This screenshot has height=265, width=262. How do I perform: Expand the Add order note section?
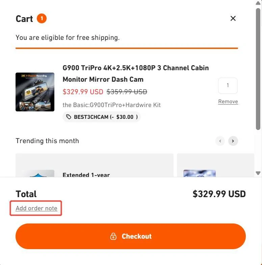point(36,208)
